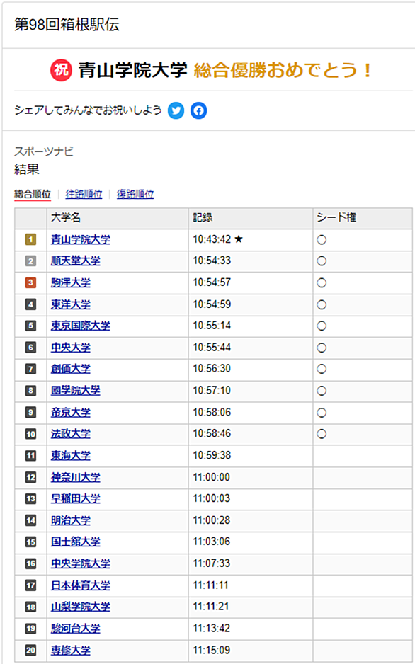Open the 専修大学 team link
The image size is (415, 664).
point(70,650)
